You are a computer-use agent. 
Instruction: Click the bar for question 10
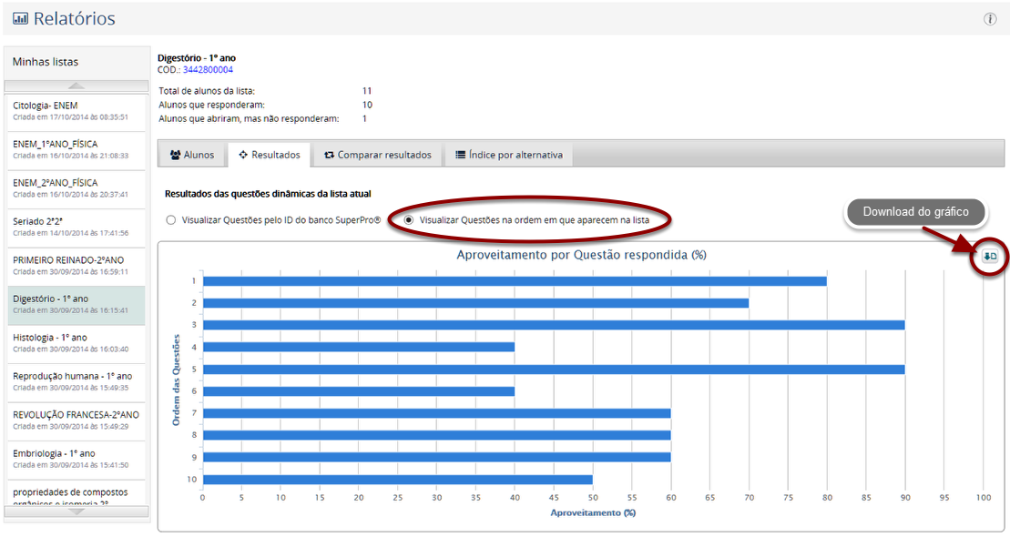coord(397,480)
